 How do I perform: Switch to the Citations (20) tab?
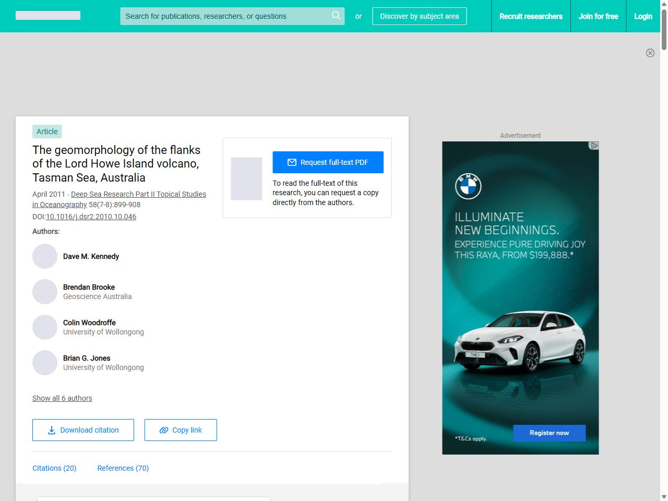coord(54,468)
